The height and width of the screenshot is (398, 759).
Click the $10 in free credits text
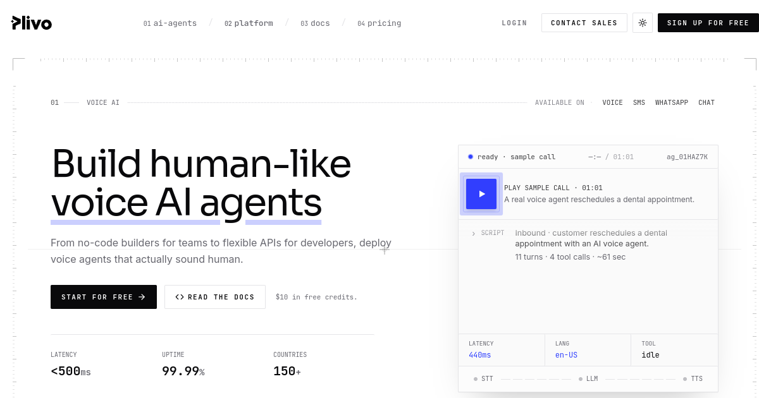click(x=316, y=297)
